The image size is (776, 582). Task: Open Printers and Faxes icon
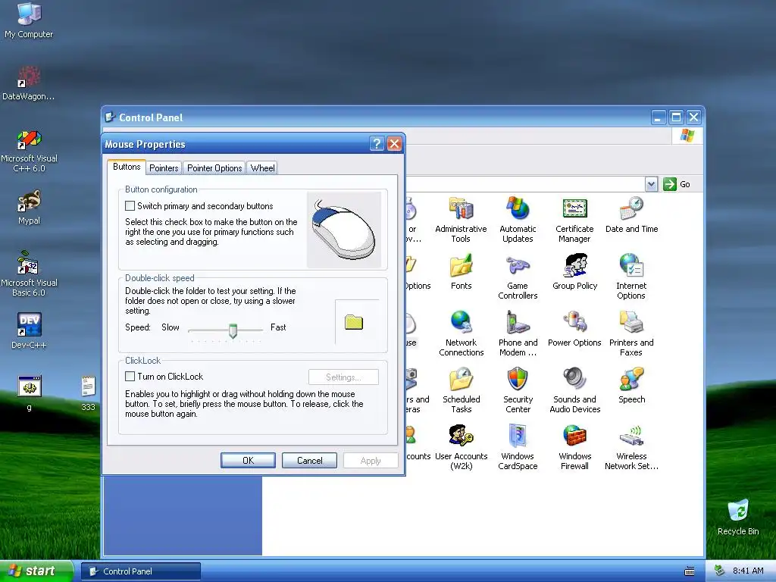tap(631, 333)
